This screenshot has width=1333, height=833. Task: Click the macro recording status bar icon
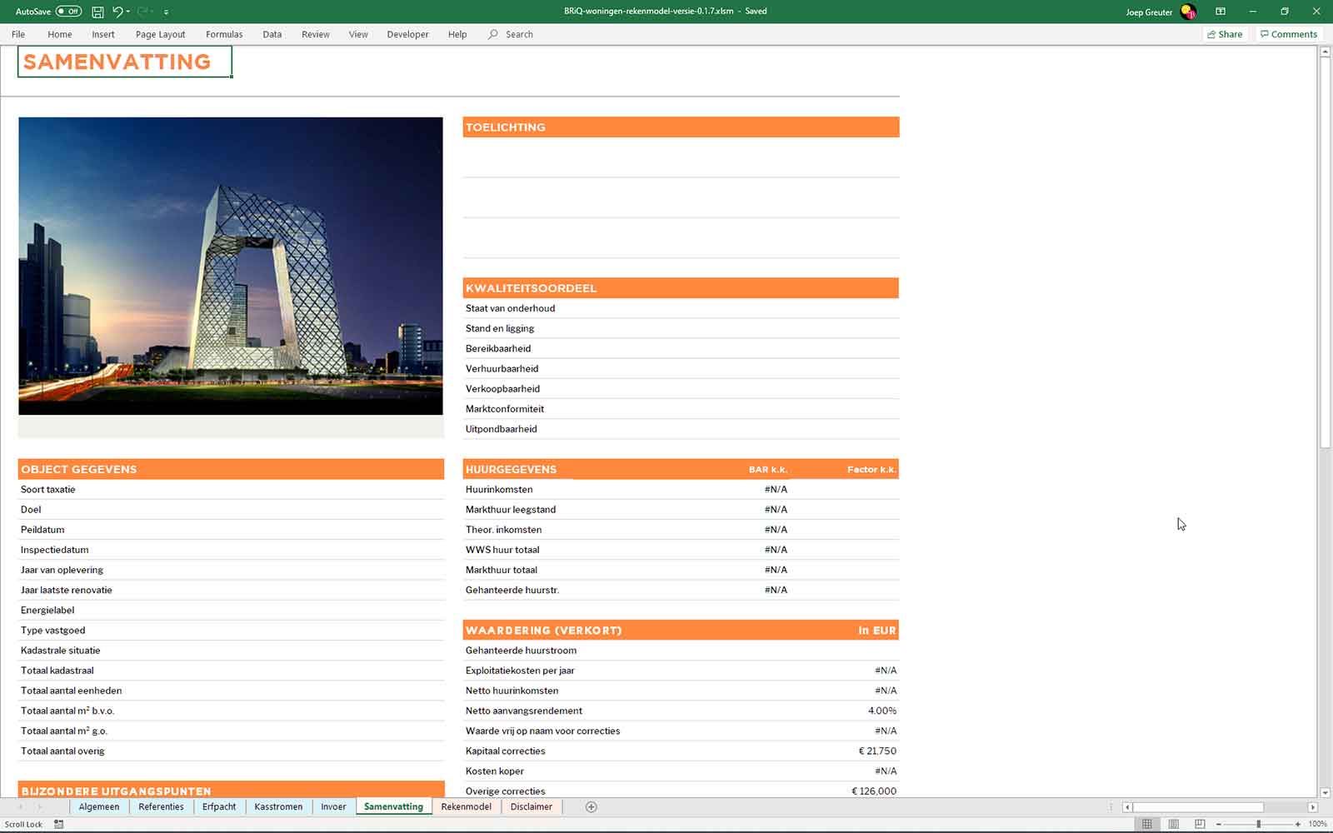(58, 824)
